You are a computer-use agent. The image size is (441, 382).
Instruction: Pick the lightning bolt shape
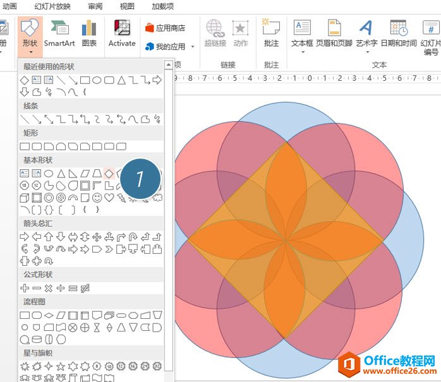click(x=121, y=198)
